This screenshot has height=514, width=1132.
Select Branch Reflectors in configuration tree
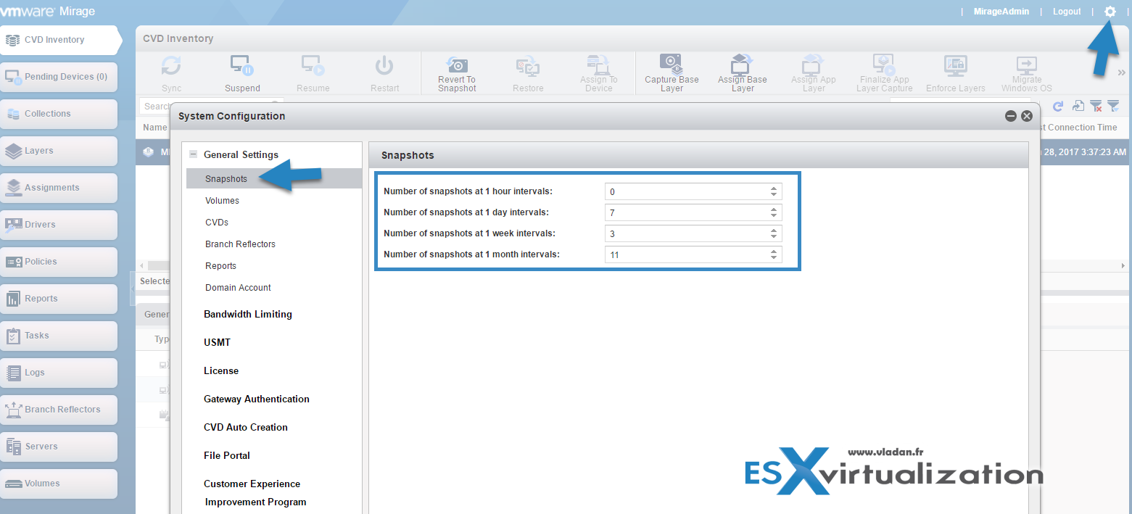coord(240,244)
